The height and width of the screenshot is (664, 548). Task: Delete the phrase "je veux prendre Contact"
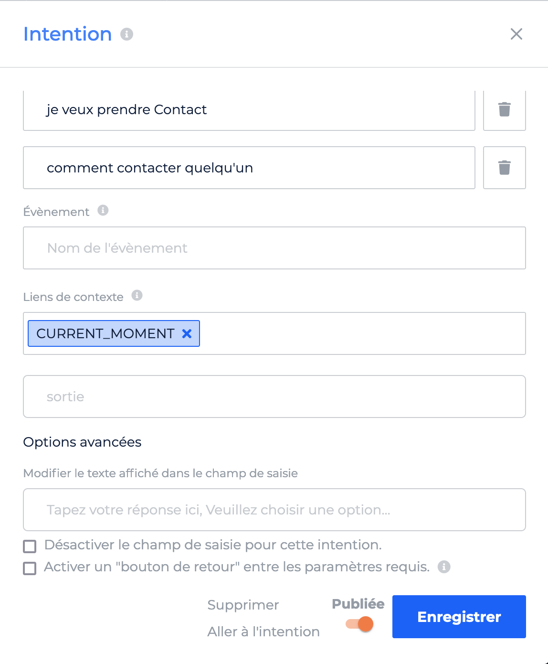point(505,109)
